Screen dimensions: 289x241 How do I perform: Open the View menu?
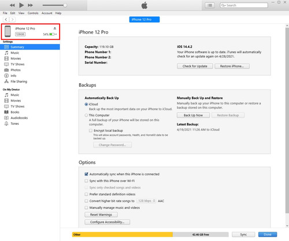pyautogui.click(x=21, y=13)
